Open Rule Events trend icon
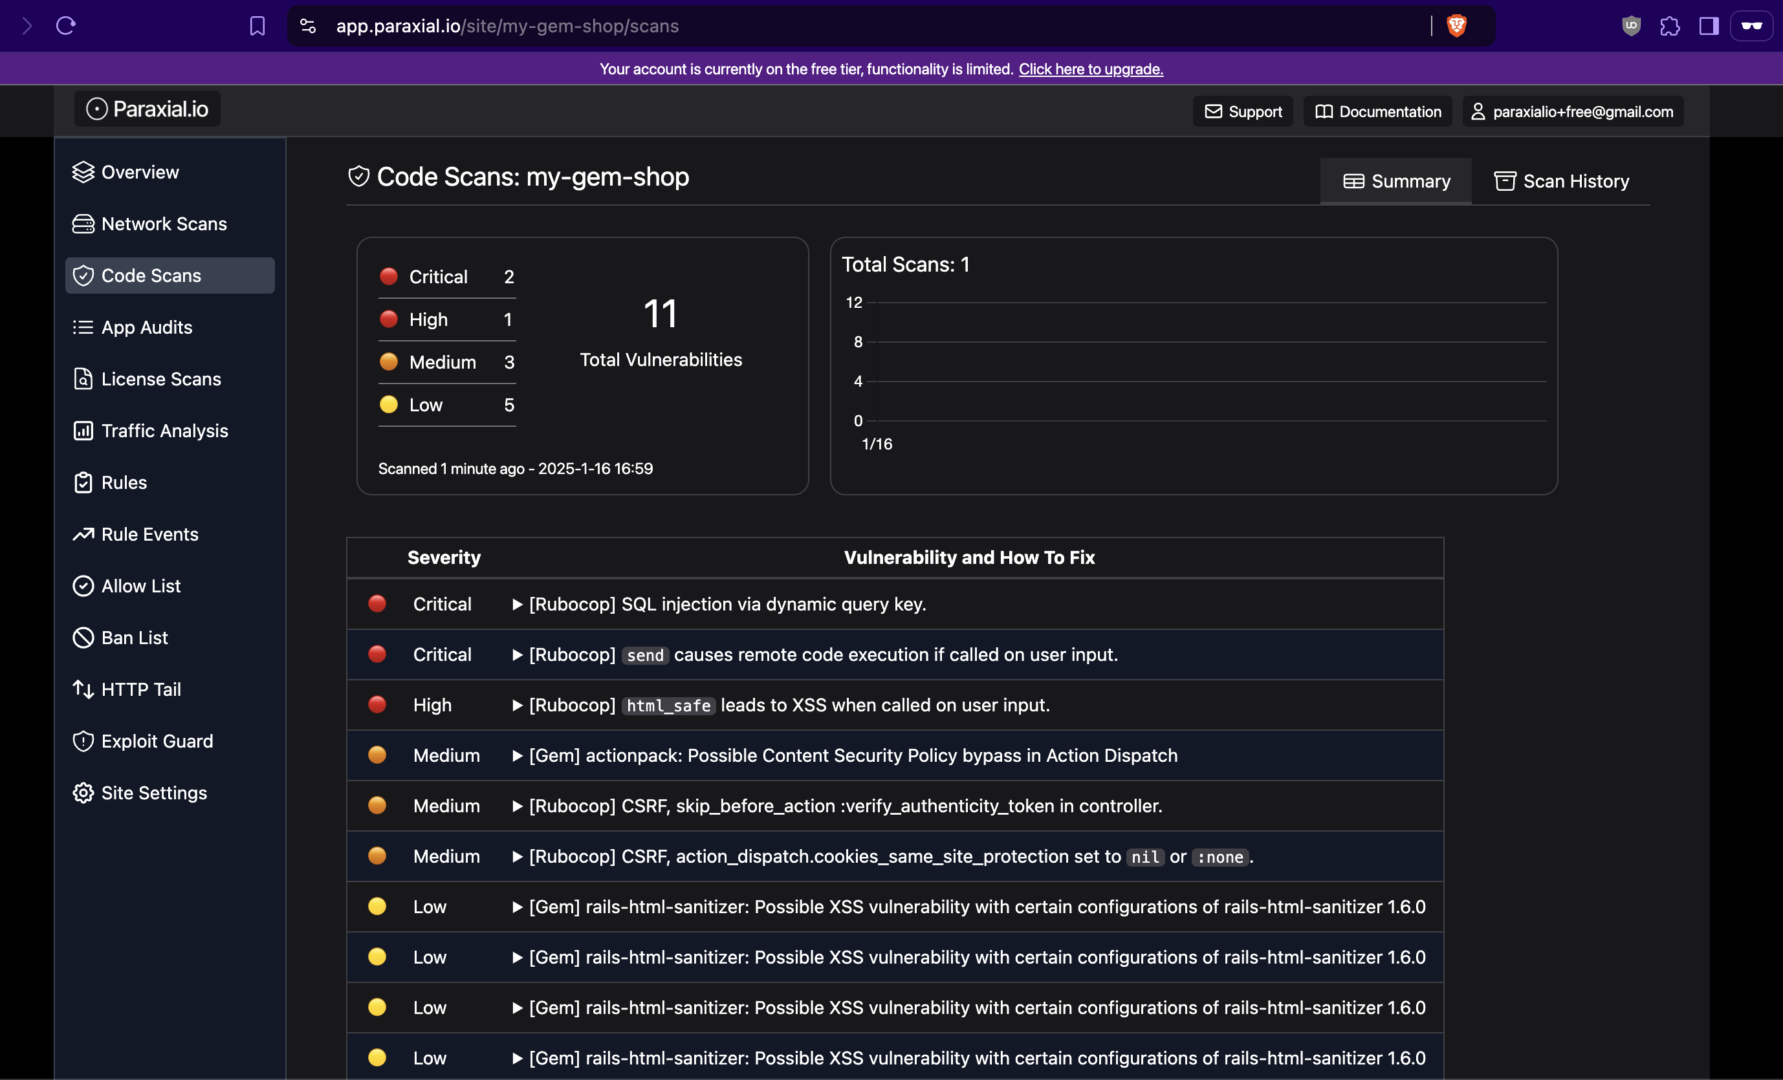The image size is (1783, 1080). click(83, 535)
